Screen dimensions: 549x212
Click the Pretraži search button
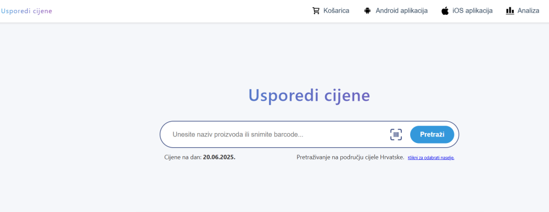(x=432, y=134)
